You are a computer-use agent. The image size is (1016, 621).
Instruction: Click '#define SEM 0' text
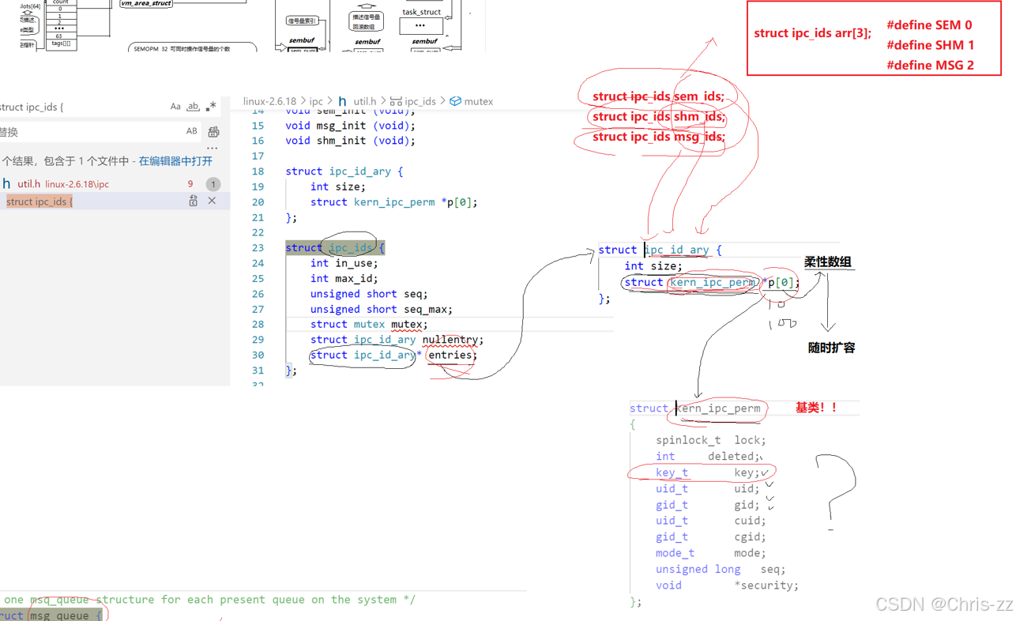point(929,25)
